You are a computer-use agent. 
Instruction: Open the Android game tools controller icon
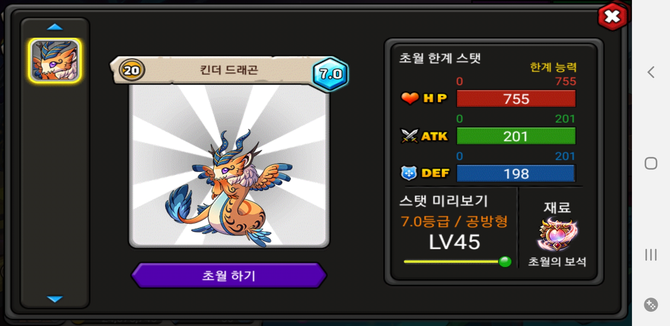click(x=651, y=305)
